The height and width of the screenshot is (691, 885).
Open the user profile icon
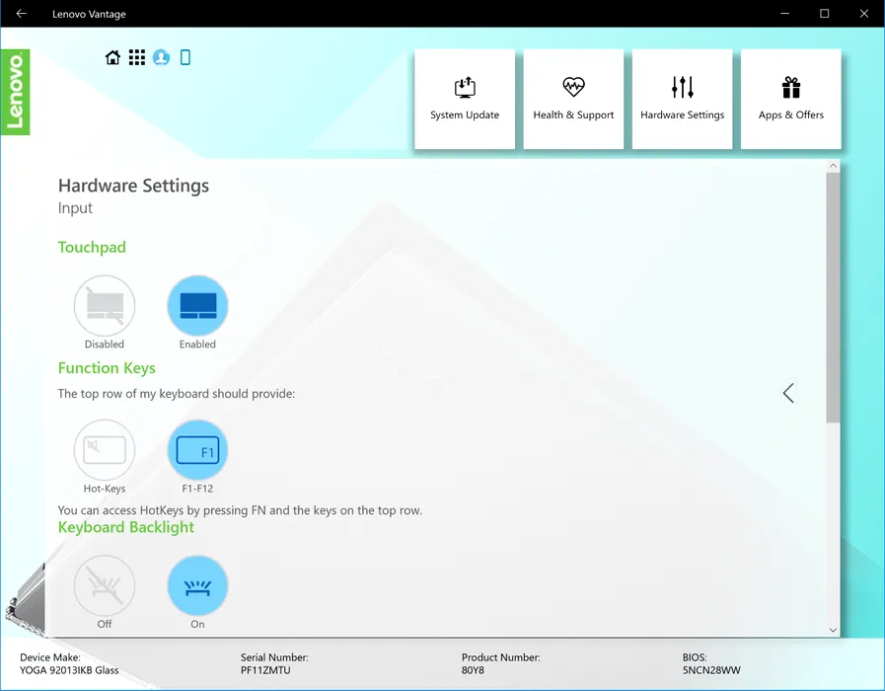(161, 57)
